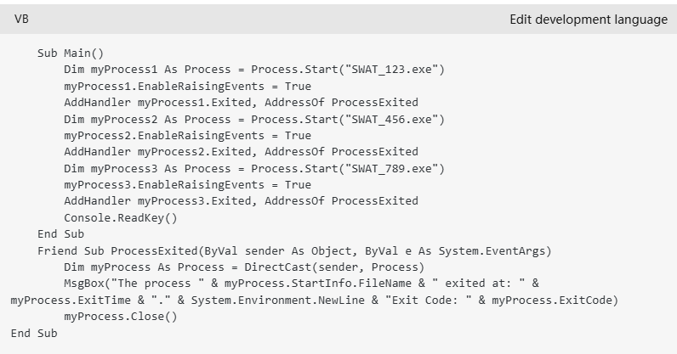Click AddHandler myProcess3.Exited line
Image resolution: width=677 pixels, height=354 pixels.
241,201
